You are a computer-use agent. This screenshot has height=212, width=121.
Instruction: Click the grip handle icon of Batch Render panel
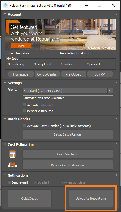coord(116,118)
